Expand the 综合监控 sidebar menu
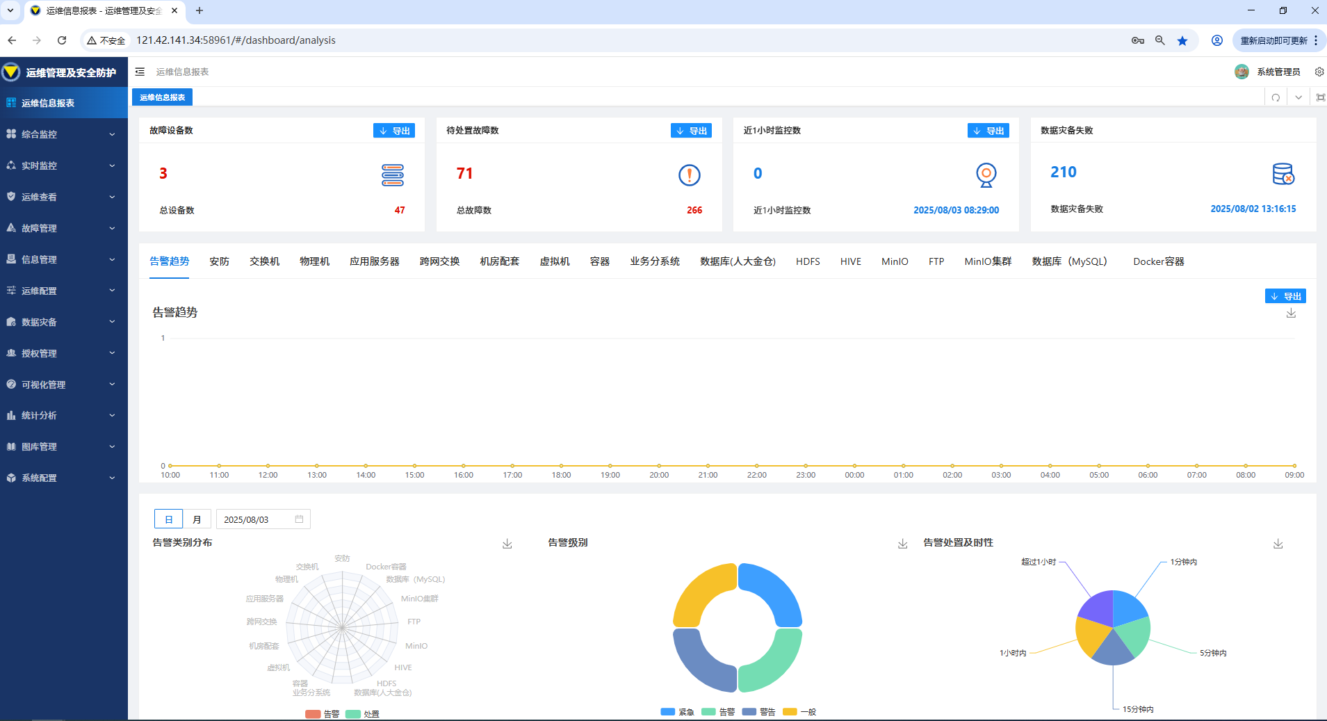This screenshot has width=1327, height=721. (64, 134)
